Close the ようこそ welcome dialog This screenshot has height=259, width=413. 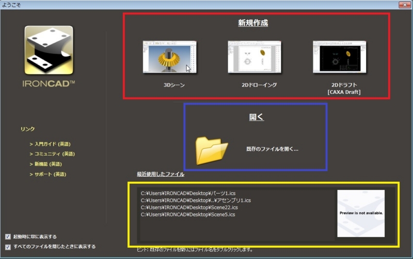[405, 5]
